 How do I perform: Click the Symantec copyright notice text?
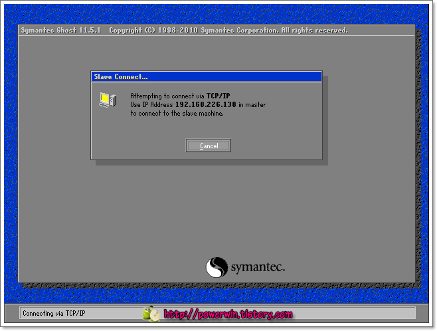click(228, 30)
